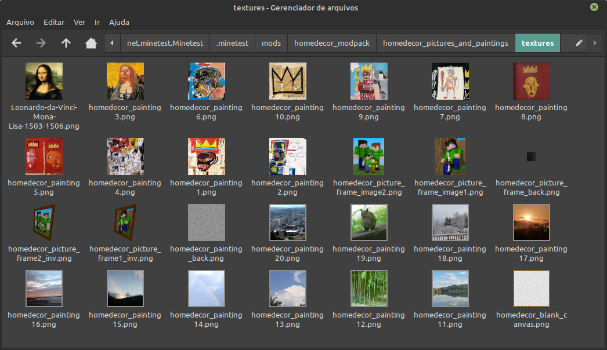The width and height of the screenshot is (607, 350).
Task: Click filename label 'homedecor_picture_frame2_inv.png'
Action: click(x=44, y=254)
